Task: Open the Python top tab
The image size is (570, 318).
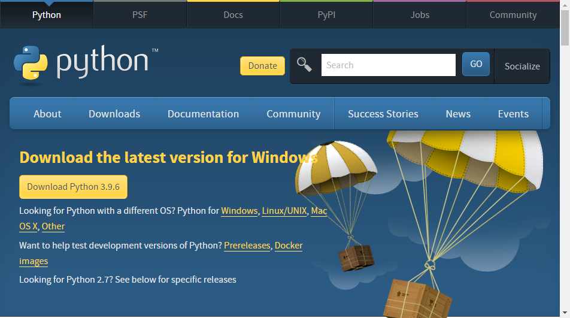Action: [47, 14]
